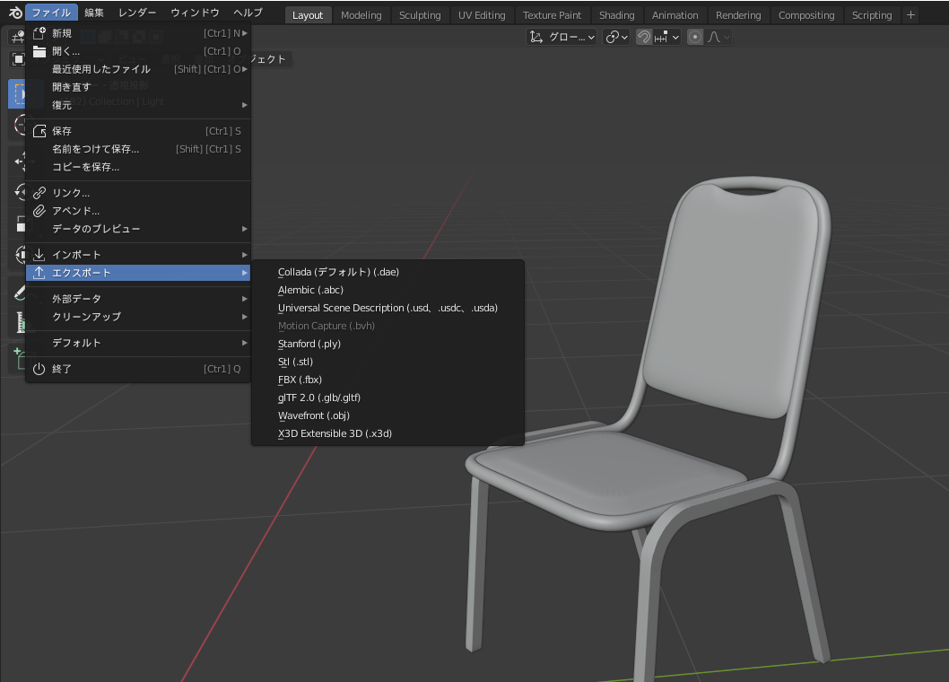Click the chain link icon beside リンク

tap(39, 193)
